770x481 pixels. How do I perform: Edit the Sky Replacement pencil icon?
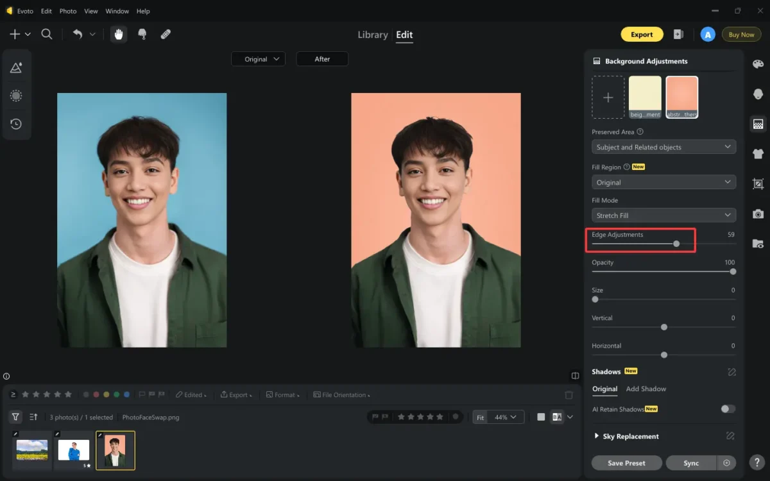click(x=730, y=436)
